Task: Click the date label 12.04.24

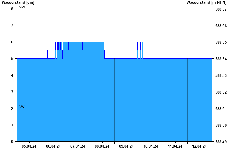Action: point(199,146)
